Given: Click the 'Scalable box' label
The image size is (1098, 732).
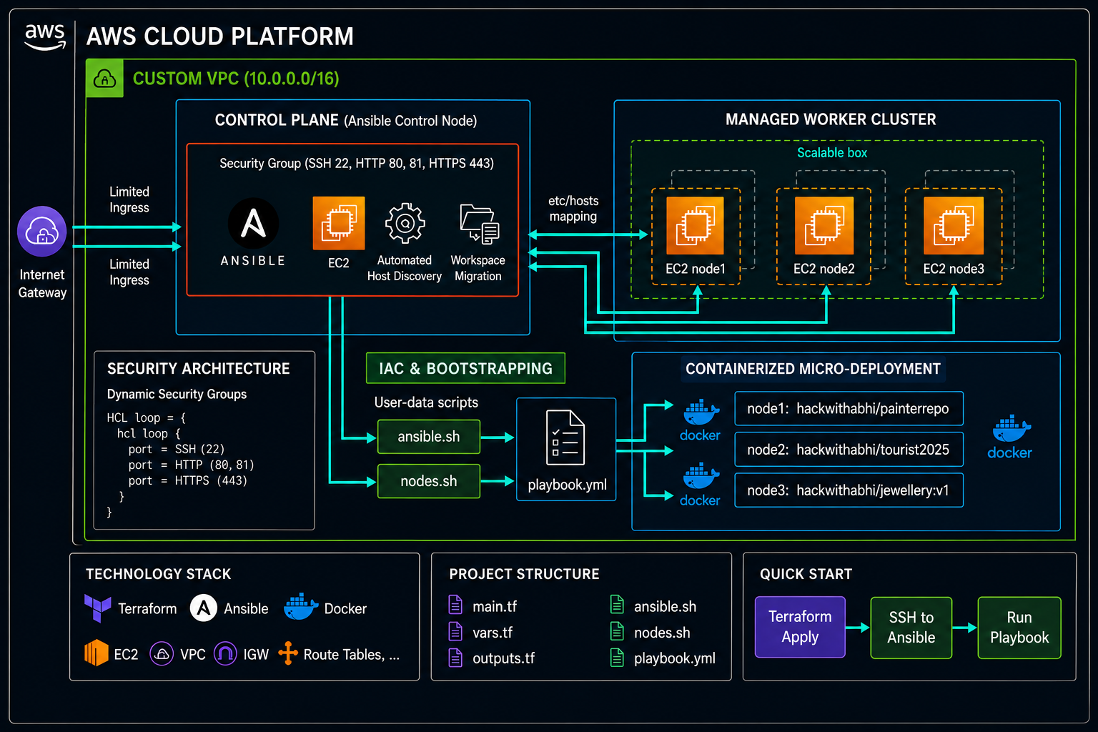Looking at the screenshot, I should click(x=832, y=152).
